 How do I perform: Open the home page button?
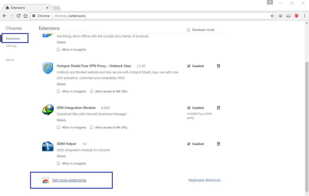point(26,16)
